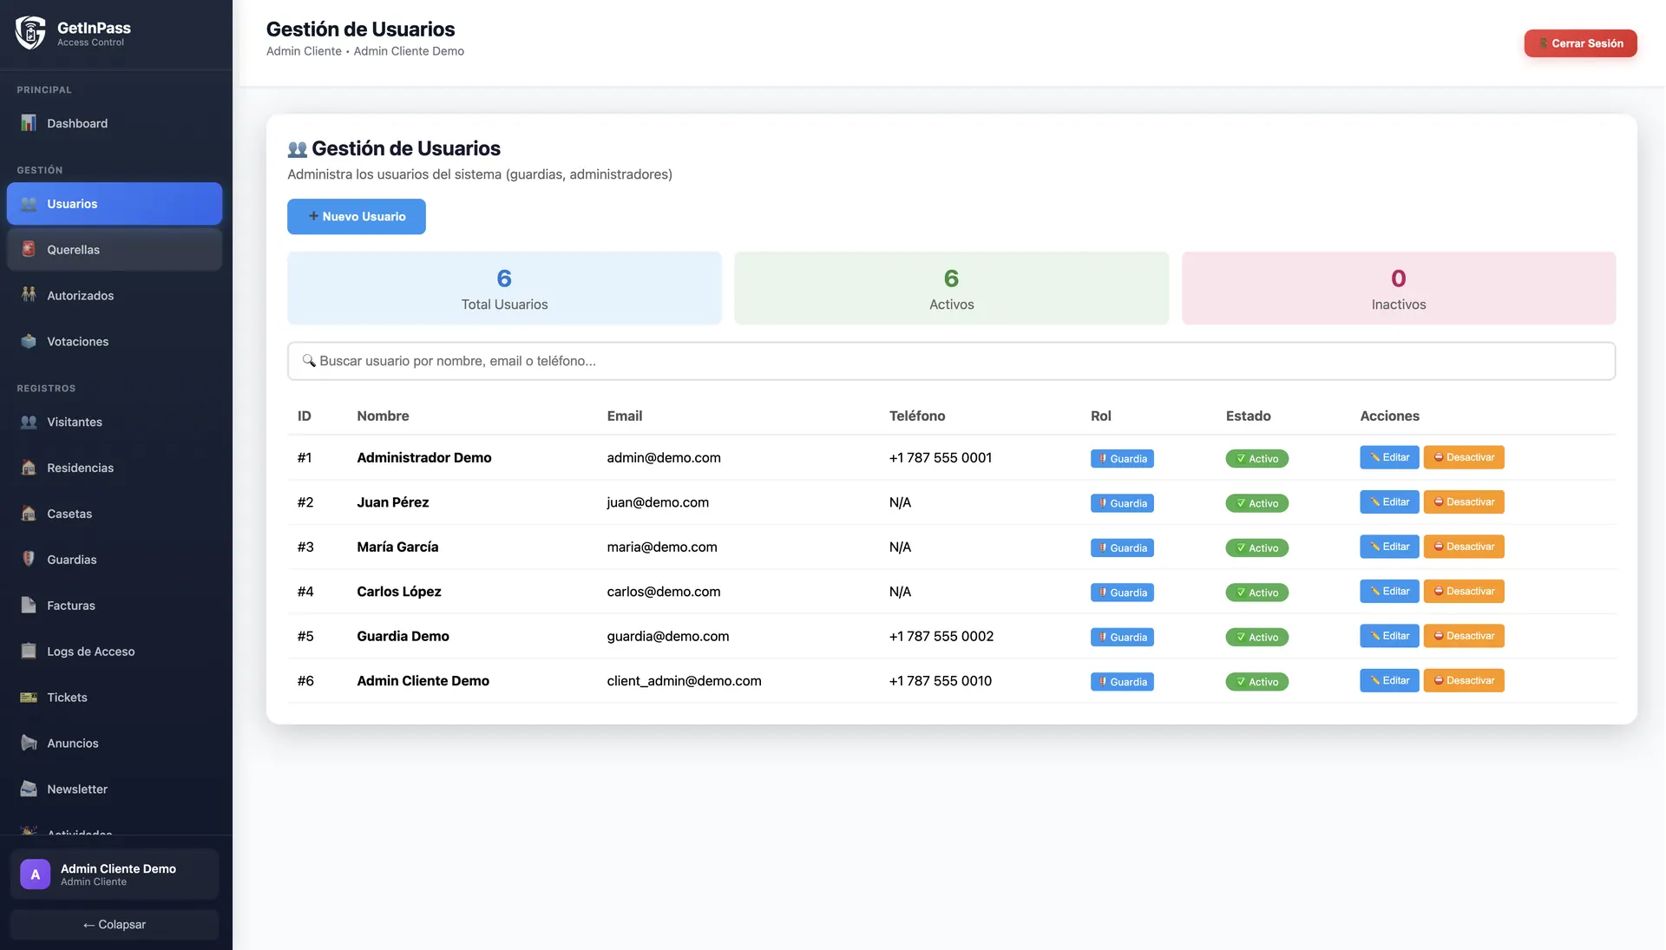Edit the Carlos López user
1666x950 pixels.
(1389, 592)
